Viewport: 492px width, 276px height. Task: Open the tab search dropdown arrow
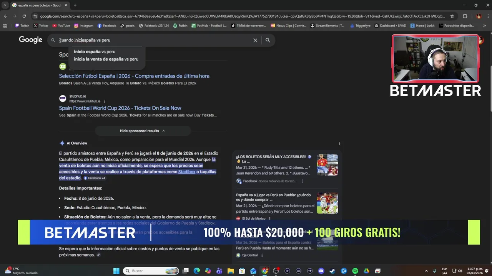[x=5, y=5]
